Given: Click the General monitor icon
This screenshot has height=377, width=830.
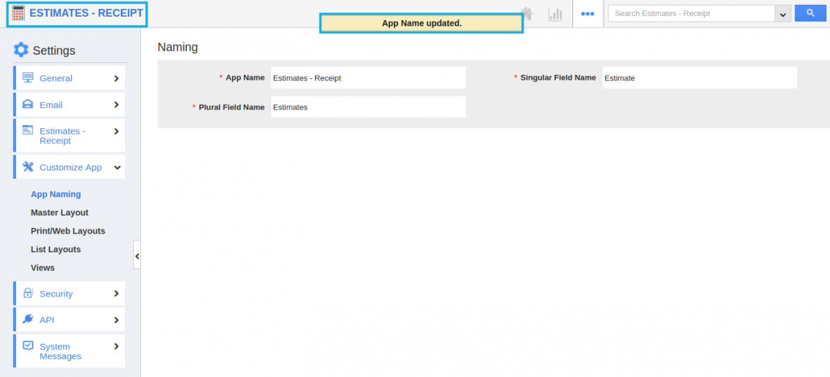Looking at the screenshot, I should pyautogui.click(x=28, y=78).
